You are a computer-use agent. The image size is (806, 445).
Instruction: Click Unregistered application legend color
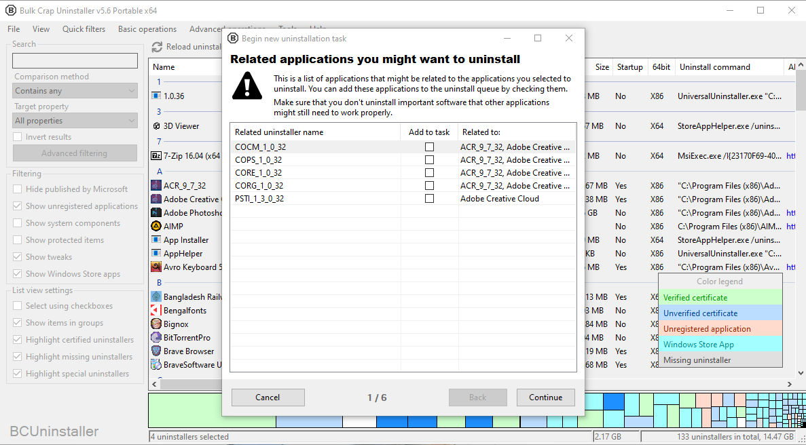tap(720, 329)
